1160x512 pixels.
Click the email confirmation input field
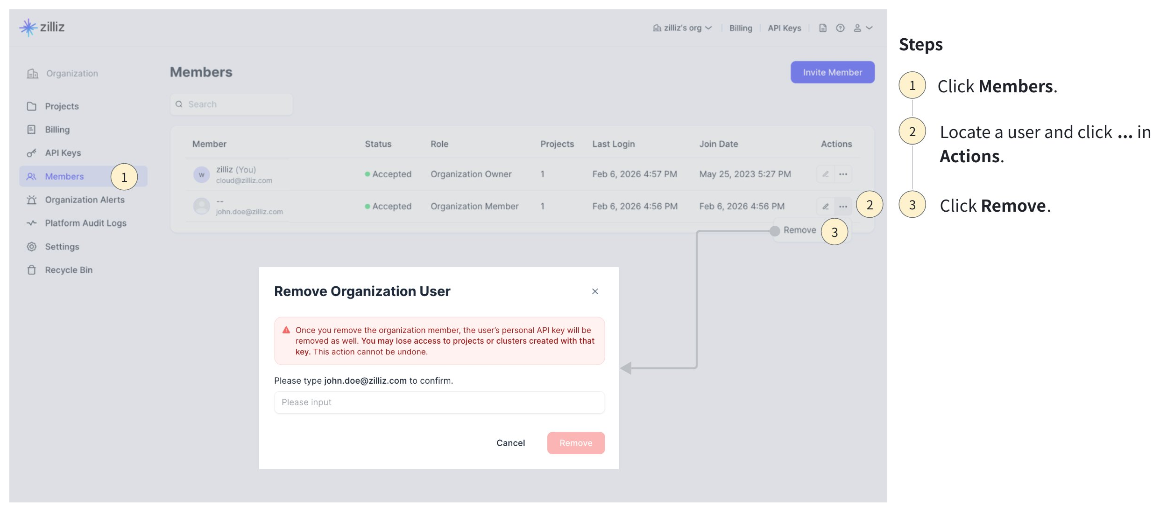click(439, 402)
